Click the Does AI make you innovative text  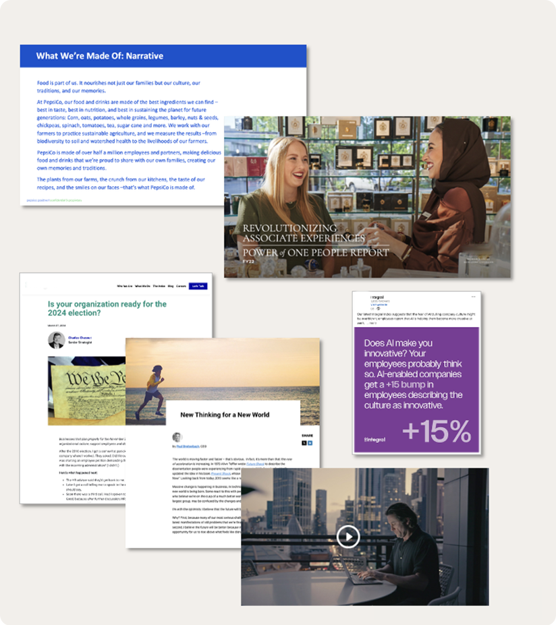click(413, 374)
